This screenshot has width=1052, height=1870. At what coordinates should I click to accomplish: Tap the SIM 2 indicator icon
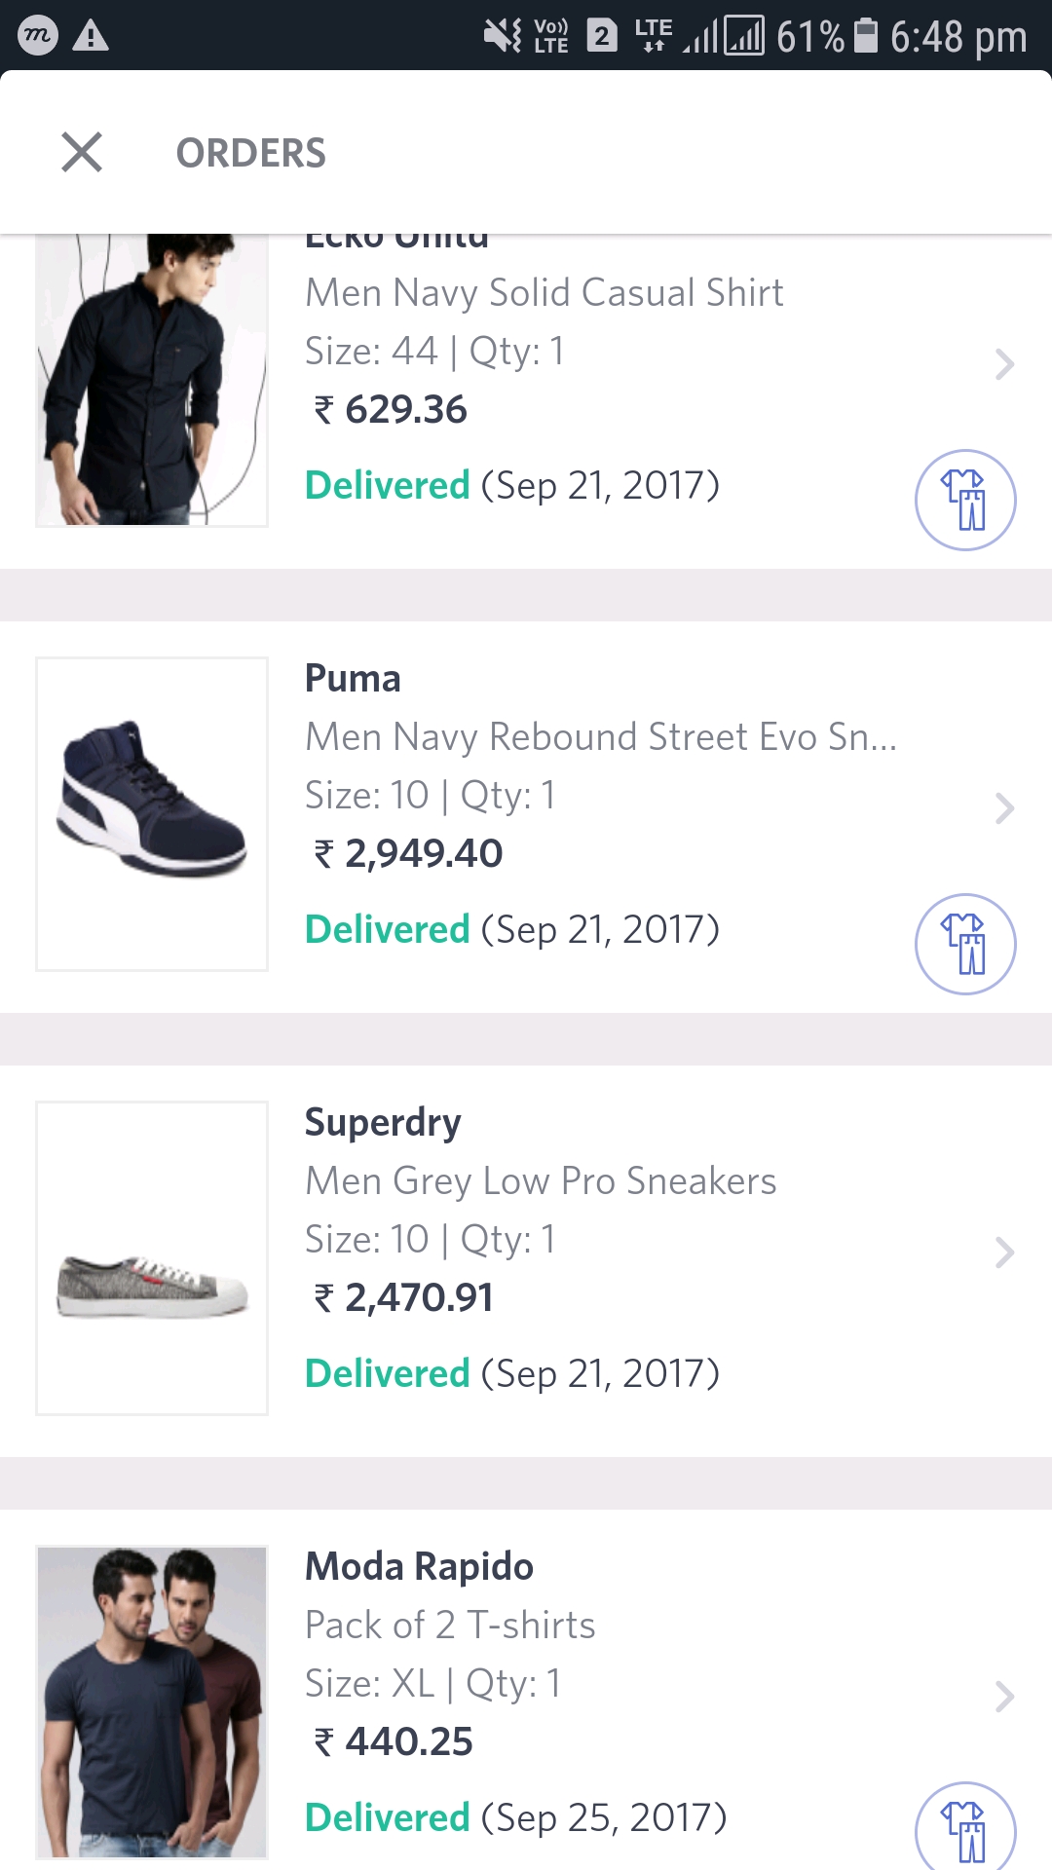(602, 37)
